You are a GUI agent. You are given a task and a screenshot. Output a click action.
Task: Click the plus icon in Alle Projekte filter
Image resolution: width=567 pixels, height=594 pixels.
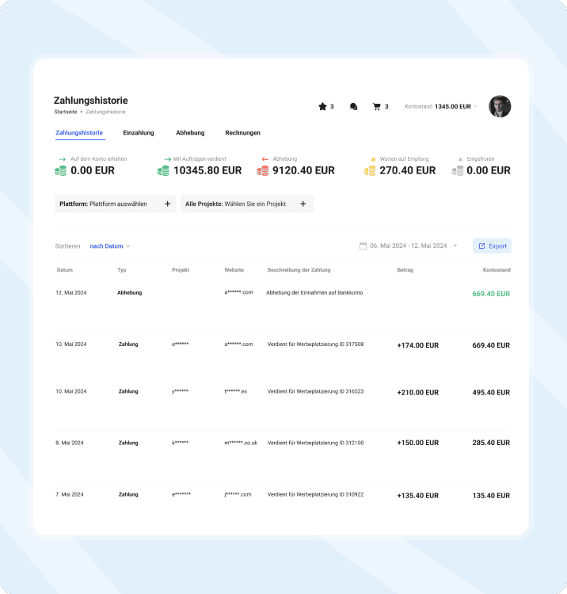303,204
